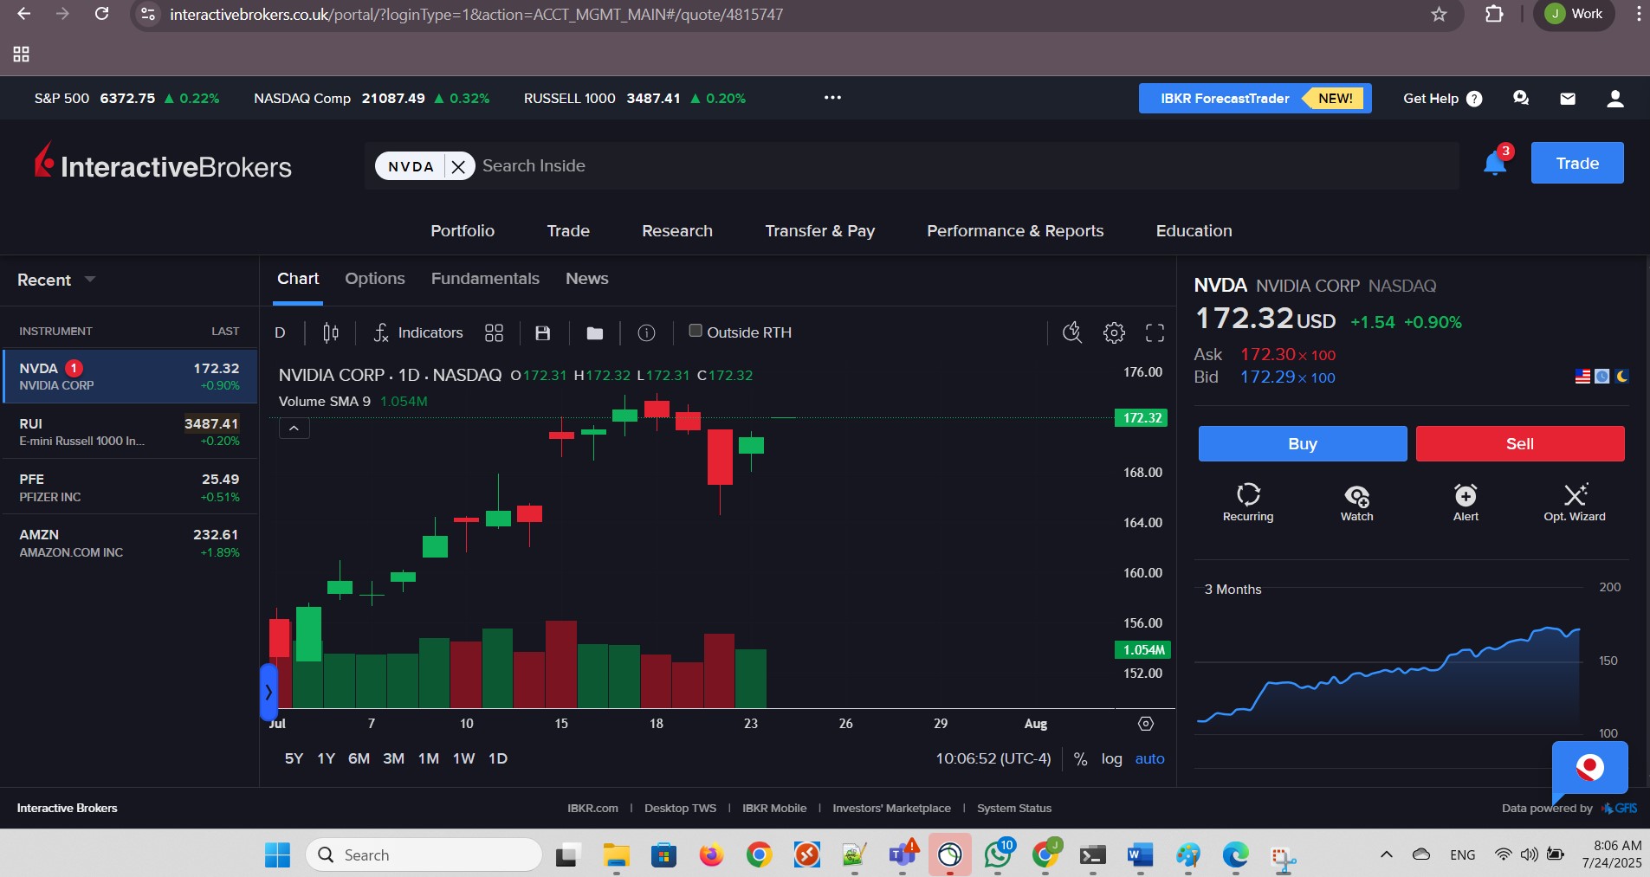1650x877 pixels.
Task: Remove the NVDA search tag with X
Action: [x=458, y=166]
